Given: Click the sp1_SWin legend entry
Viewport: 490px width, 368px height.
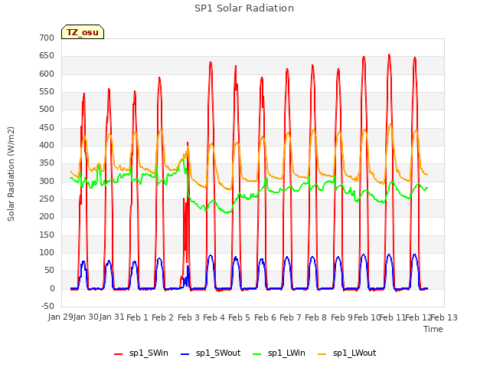Looking at the screenshot, I should tap(141, 353).
